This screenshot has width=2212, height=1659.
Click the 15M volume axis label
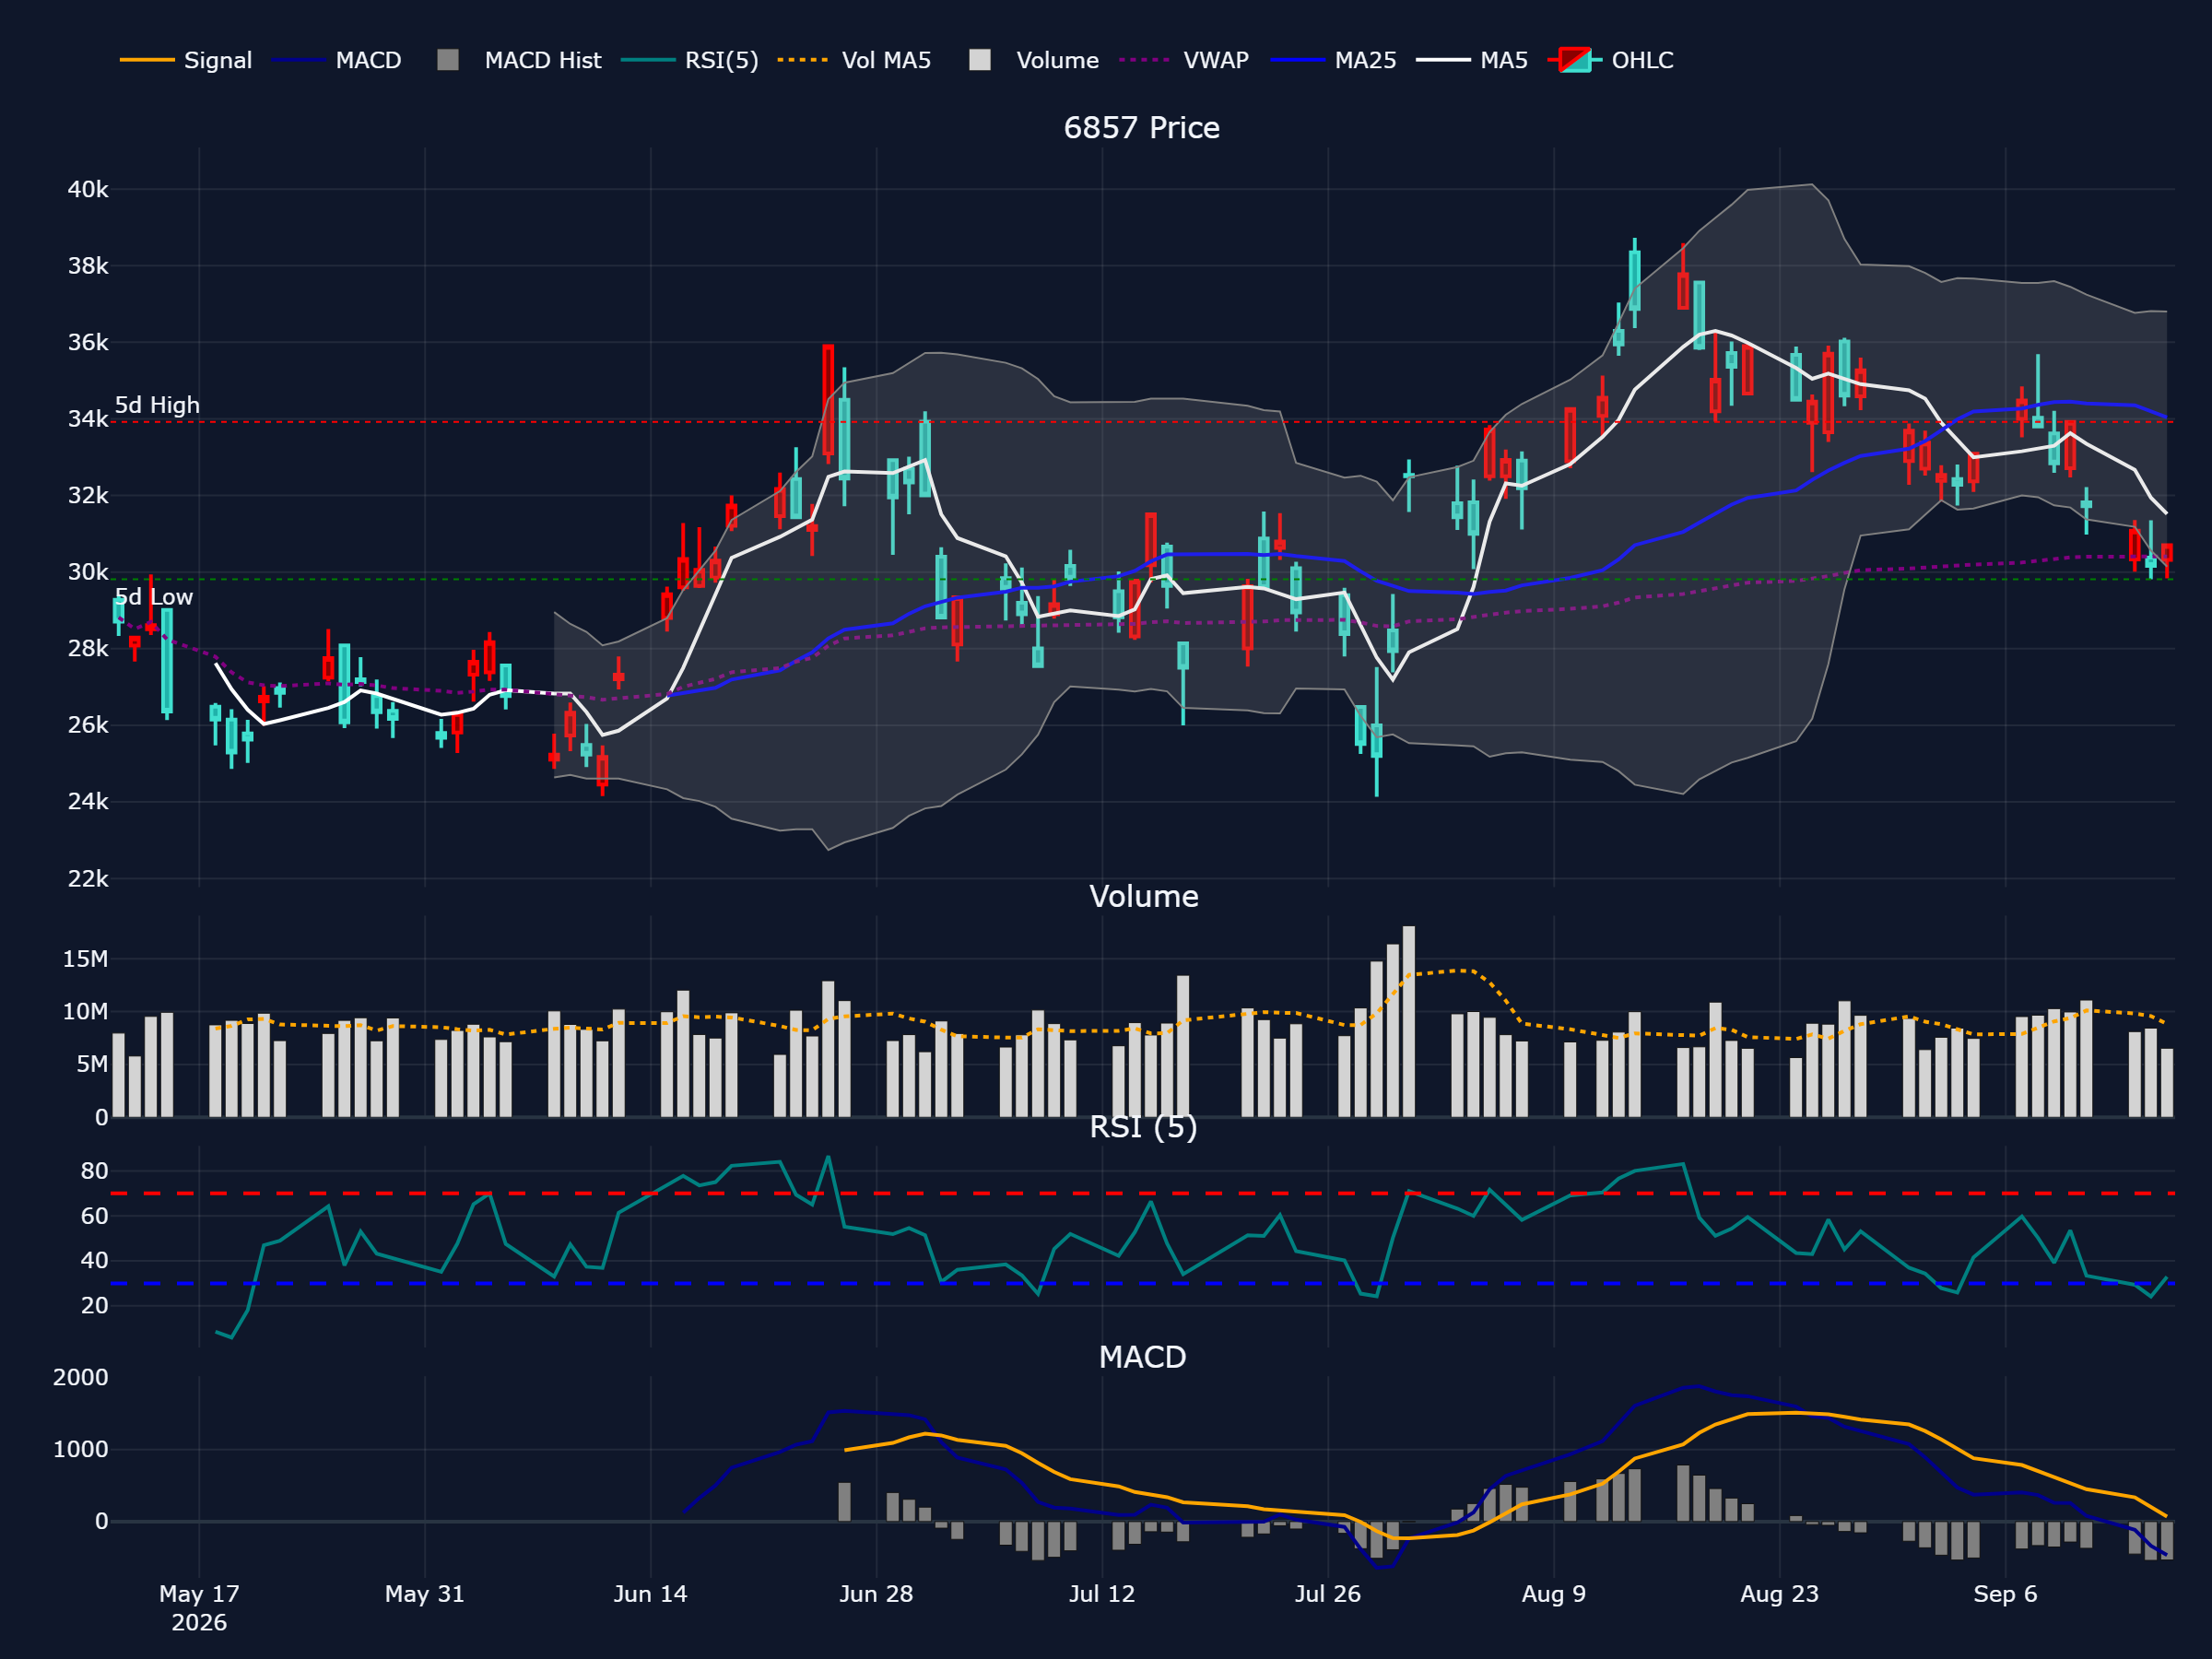tap(85, 959)
